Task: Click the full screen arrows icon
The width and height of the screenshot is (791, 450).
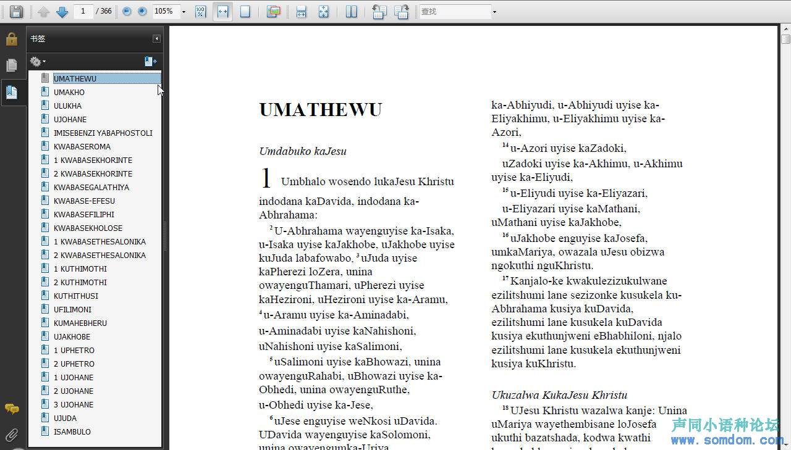Action: pyautogui.click(x=324, y=12)
